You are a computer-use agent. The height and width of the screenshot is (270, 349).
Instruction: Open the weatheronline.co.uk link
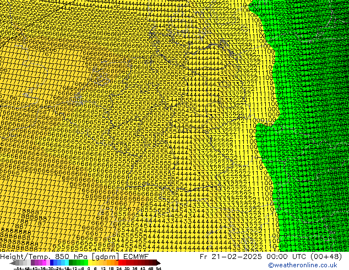303,265
